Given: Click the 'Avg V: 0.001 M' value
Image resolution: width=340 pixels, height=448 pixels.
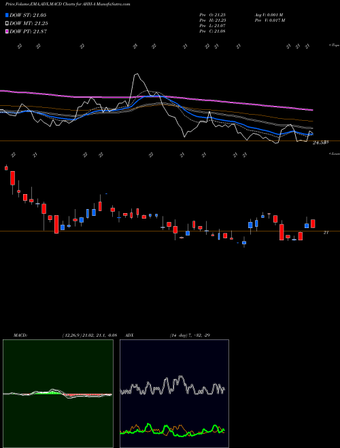Looking at the screenshot, I should click(x=269, y=15).
